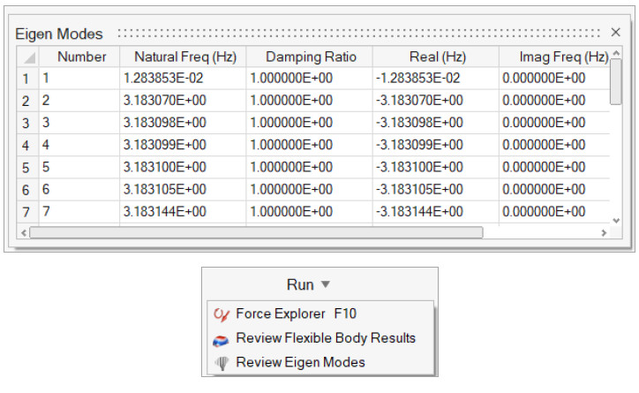
Task: Select row 1 header in table
Action: click(26, 78)
